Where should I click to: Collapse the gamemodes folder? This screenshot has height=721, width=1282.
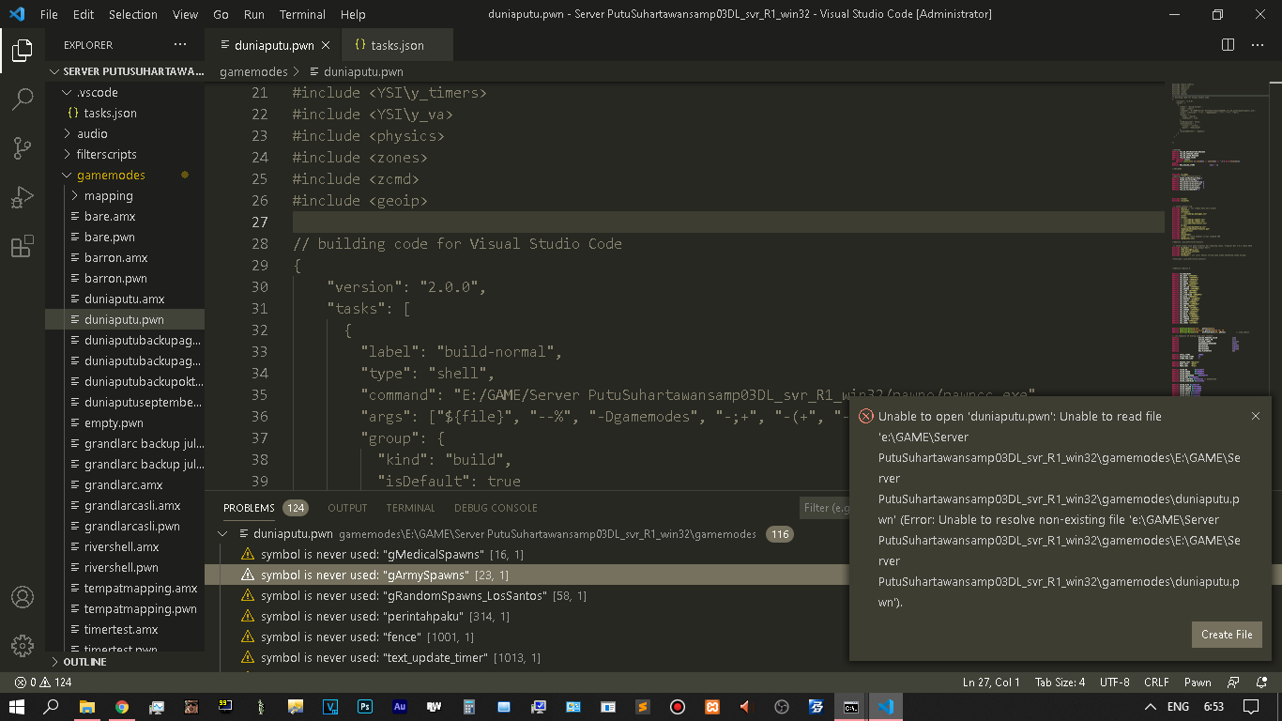pos(111,175)
